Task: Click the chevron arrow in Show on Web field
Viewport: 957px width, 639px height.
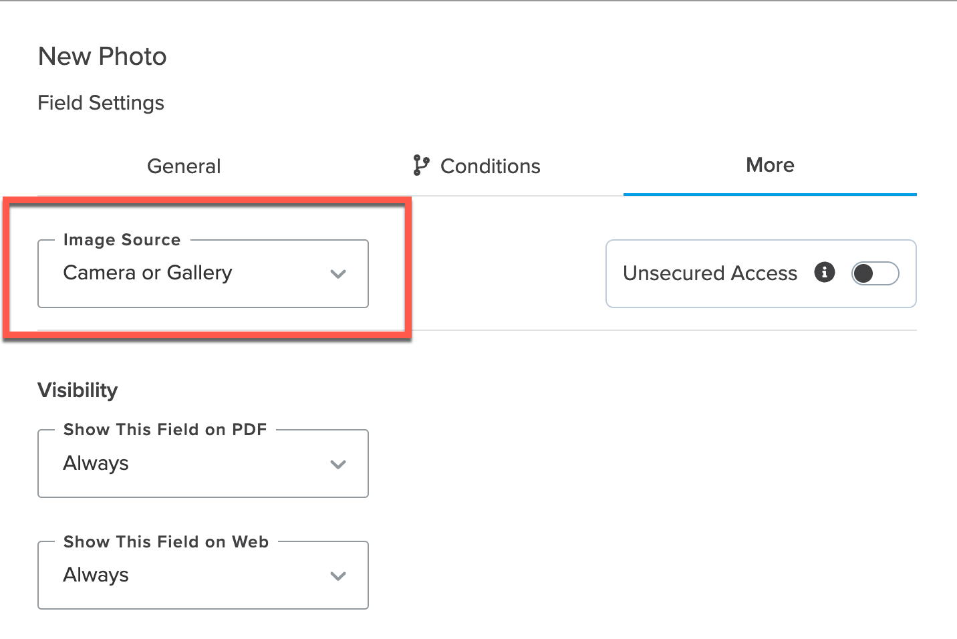Action: pos(338,576)
